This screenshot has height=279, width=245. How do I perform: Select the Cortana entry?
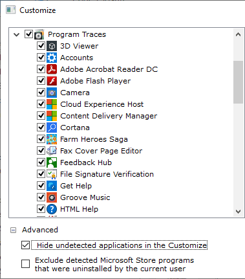75,128
